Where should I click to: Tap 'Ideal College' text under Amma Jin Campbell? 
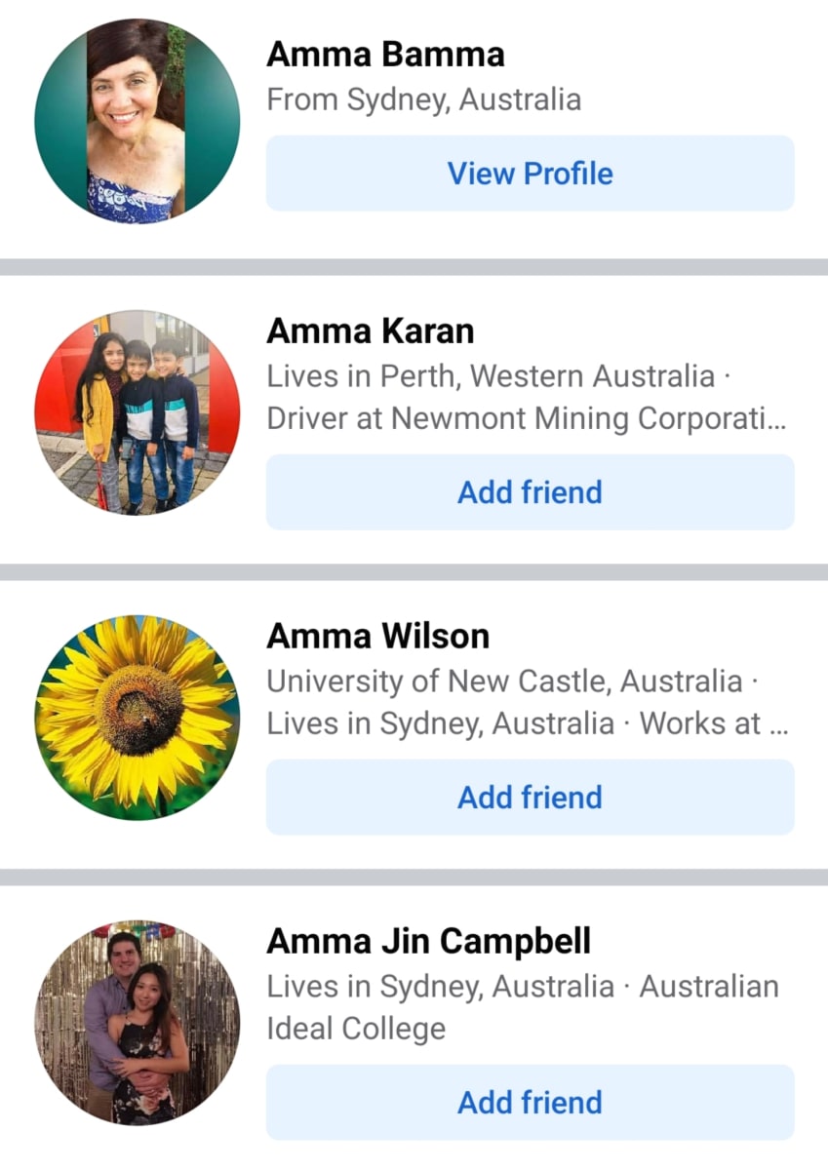(356, 1029)
